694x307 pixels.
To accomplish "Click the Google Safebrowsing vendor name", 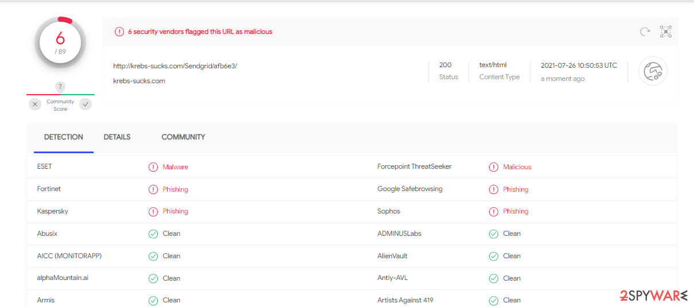I will point(410,189).
